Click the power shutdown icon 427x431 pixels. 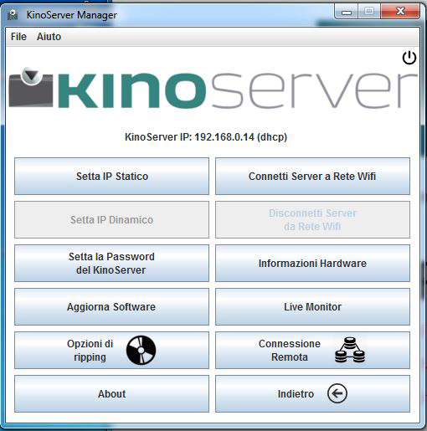coord(409,58)
